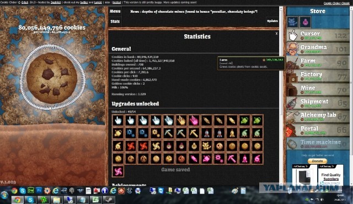Open the tumblr link in header
353x204 pixels.
pyautogui.click(x=98, y=2)
